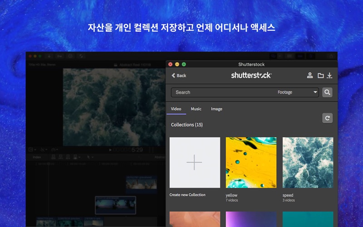Open the yellow collection thumbnail
Image resolution: width=363 pixels, height=227 pixels.
251,163
